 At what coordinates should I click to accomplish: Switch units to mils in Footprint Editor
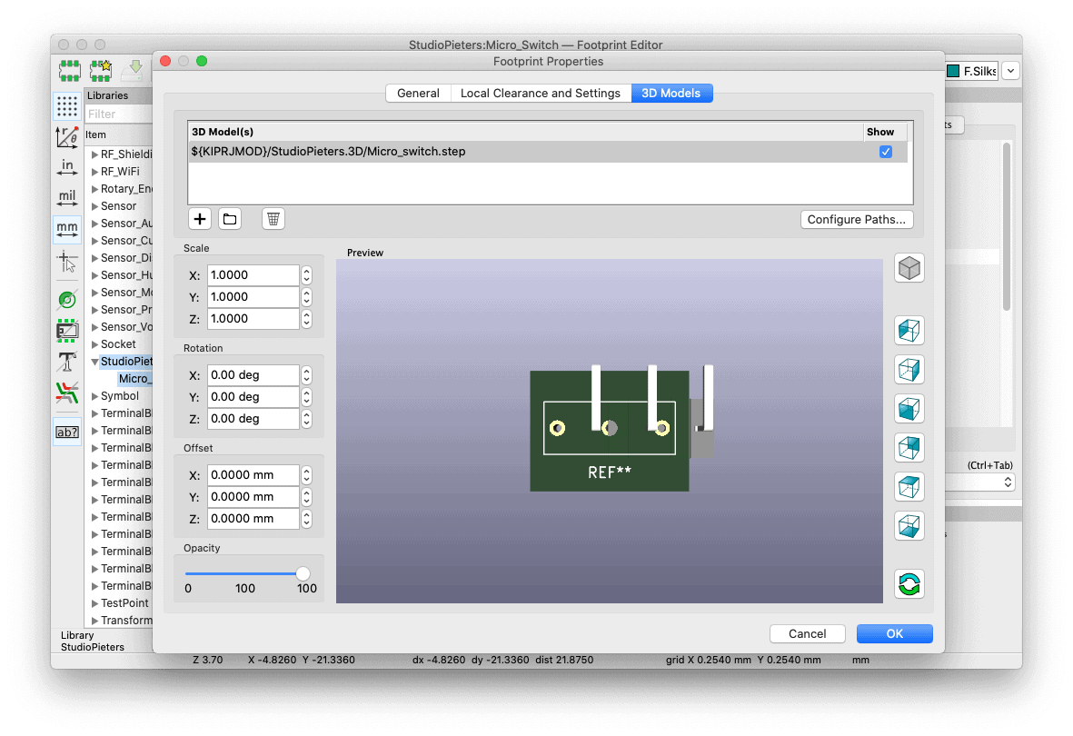pos(67,199)
